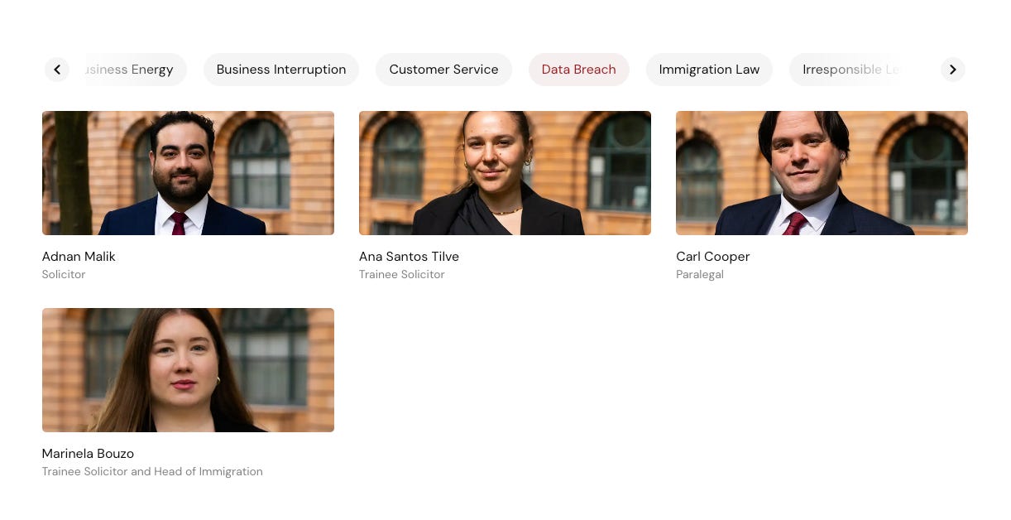Open Ana Santos Tilve's portrait
Viewport: 1011px width, 520px height.
pos(505,173)
